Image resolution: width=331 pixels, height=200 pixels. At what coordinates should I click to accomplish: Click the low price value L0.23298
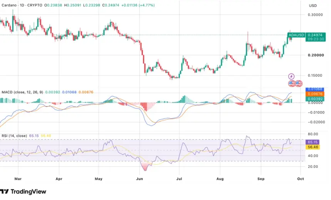[92, 5]
